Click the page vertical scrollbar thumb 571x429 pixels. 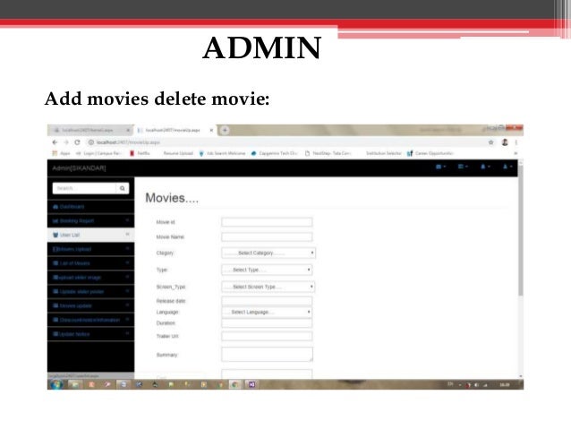click(x=520, y=229)
